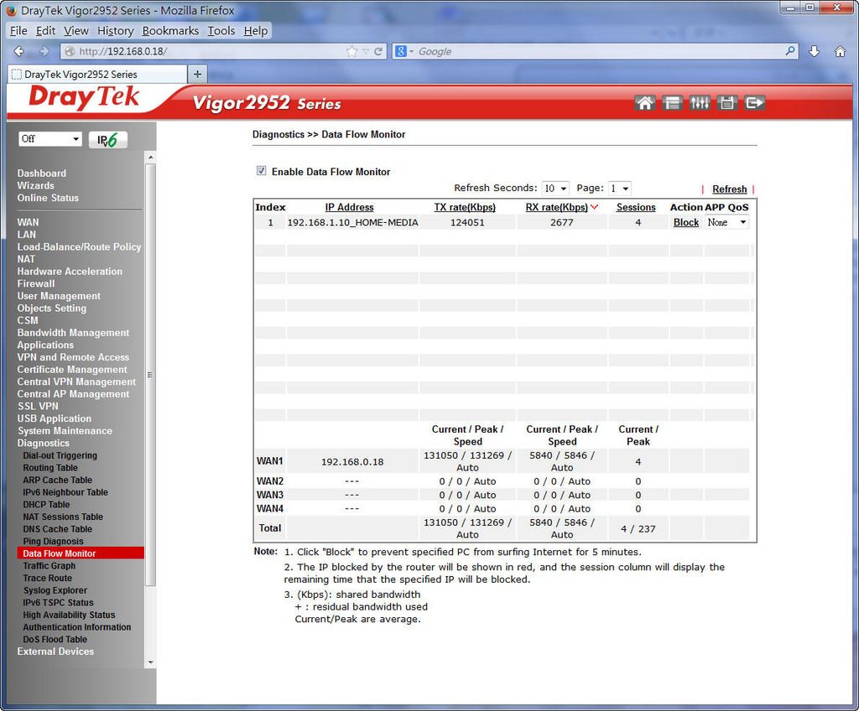Viewport: 859px width, 711px height.
Task: Click the logout arrow icon
Action: (x=754, y=102)
